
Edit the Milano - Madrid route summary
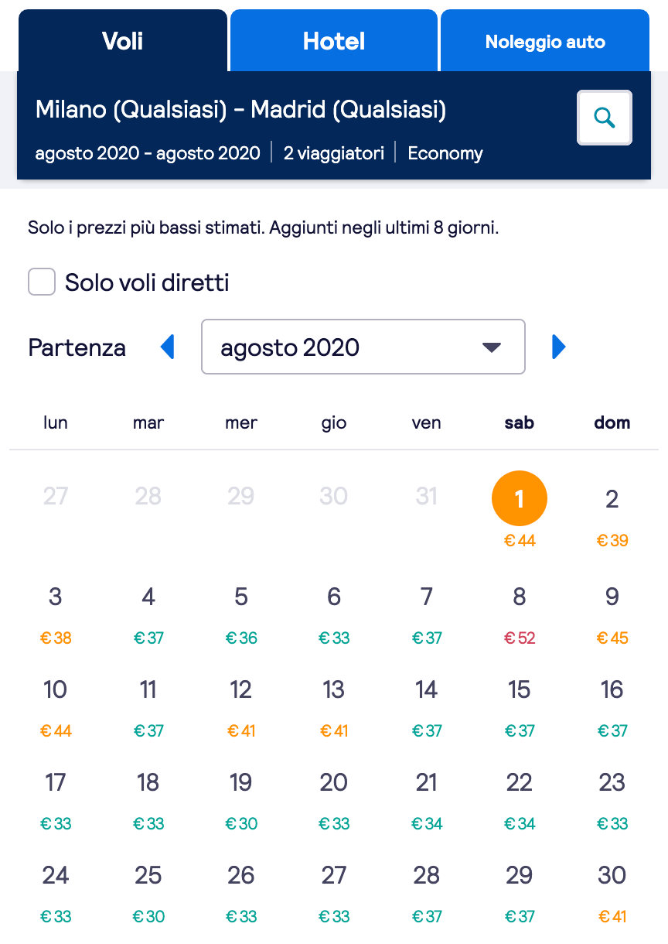(241, 110)
